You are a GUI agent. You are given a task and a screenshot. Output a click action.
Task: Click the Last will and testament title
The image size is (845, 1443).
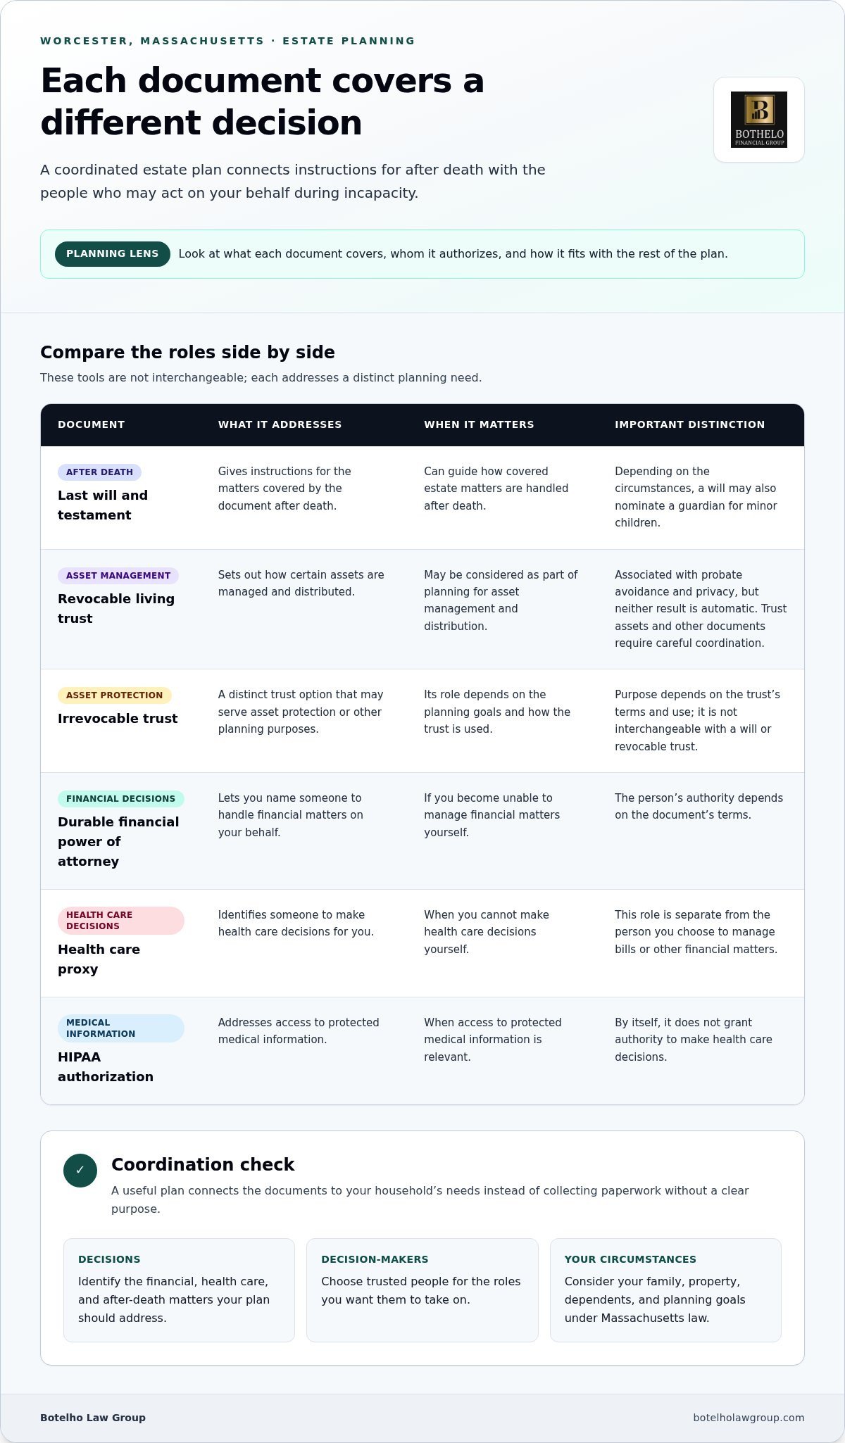coord(103,505)
